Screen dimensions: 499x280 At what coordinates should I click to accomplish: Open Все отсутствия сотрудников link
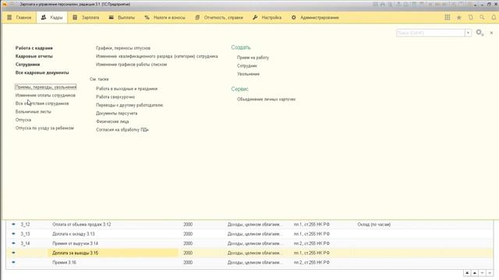pos(42,103)
